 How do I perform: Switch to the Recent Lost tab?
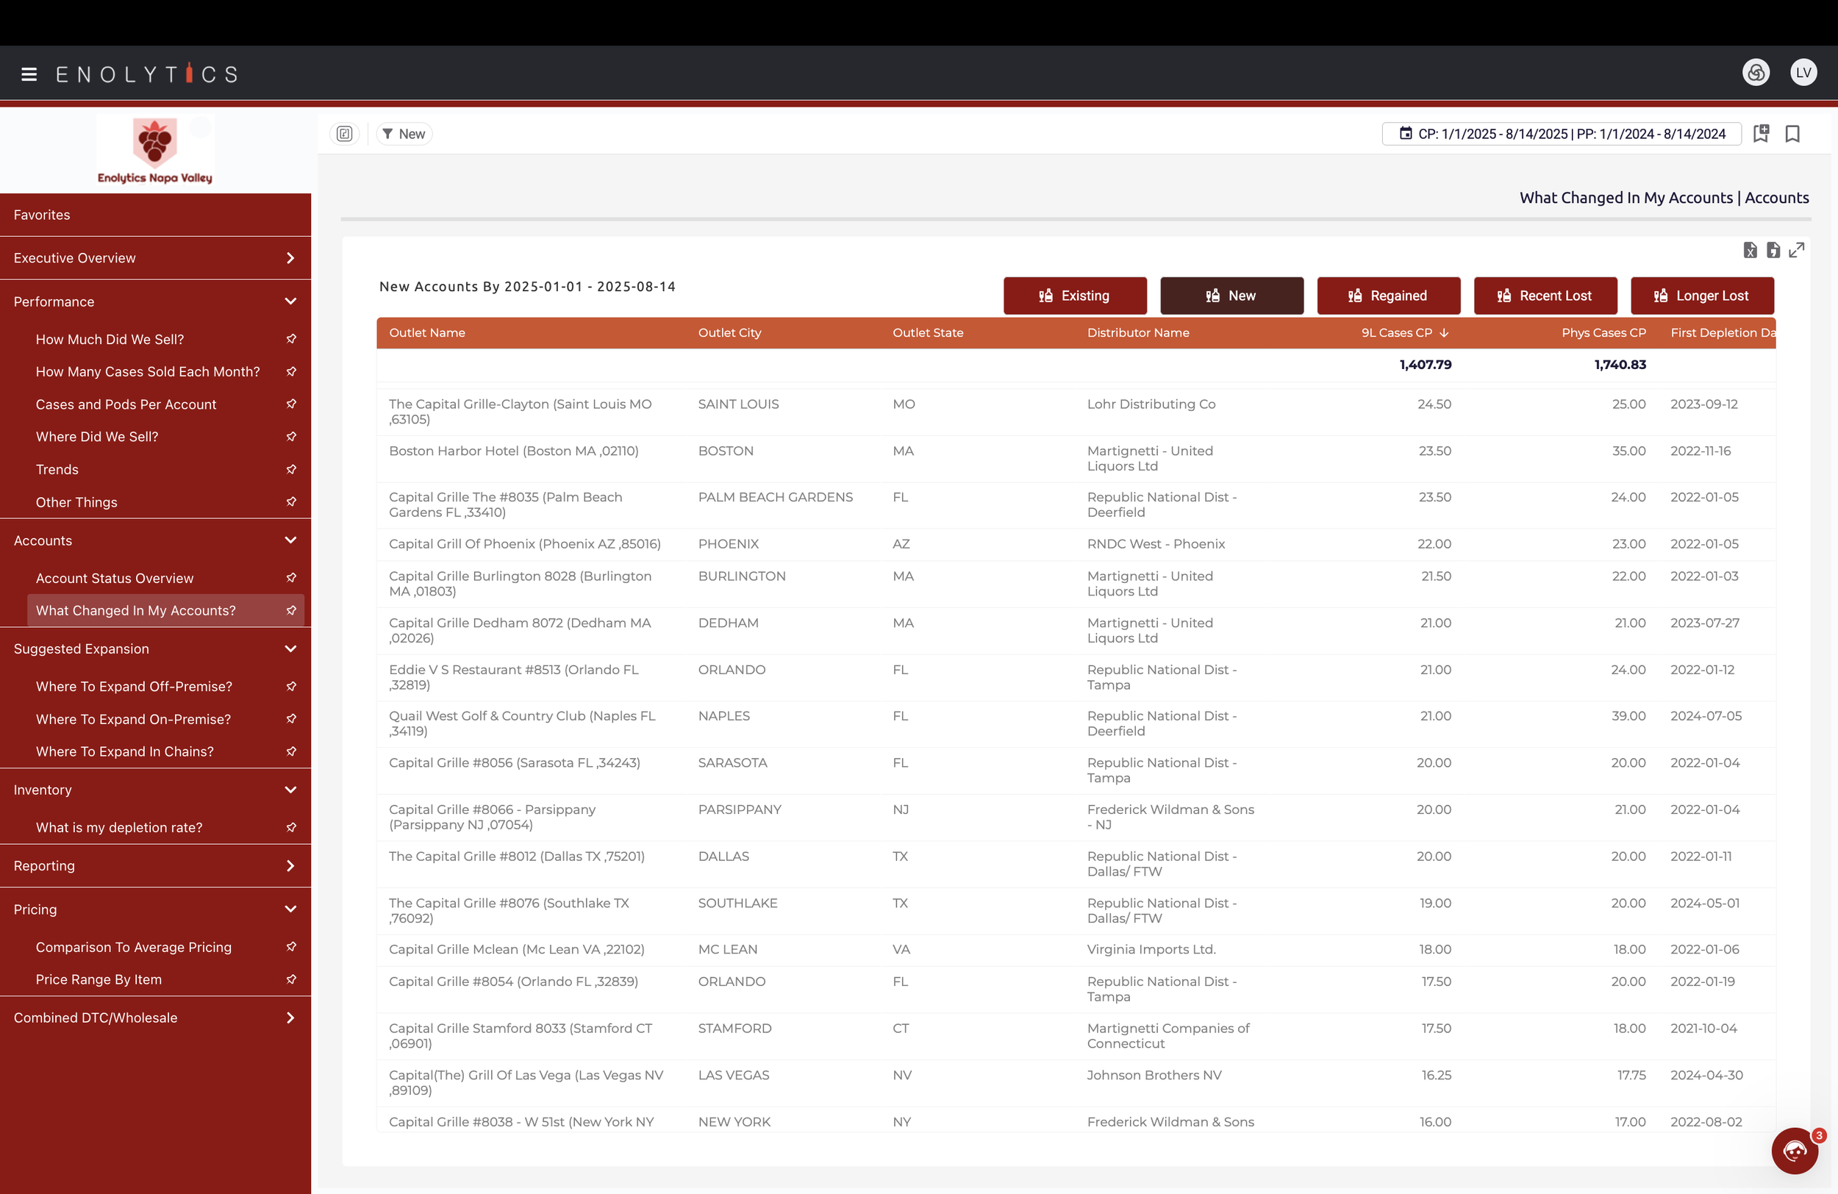tap(1545, 296)
